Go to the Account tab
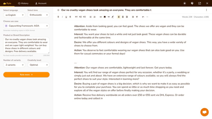 click(x=41, y=3)
